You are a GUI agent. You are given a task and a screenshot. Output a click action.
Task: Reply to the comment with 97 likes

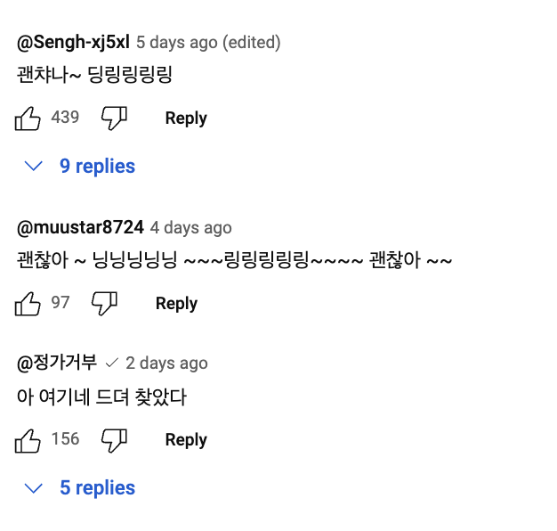[x=176, y=304]
